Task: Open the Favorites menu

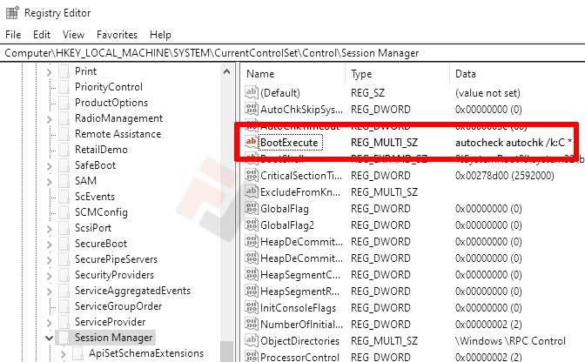Action: click(117, 35)
